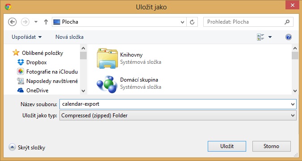Click the Domácí skupina spheres icon
Viewport: 302px width, 161px height.
(x=107, y=84)
